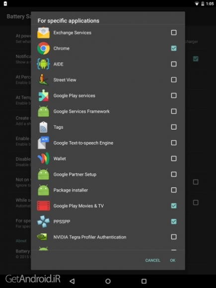Click the 'For specific applications' dialog title
216x288 pixels.
coord(69,21)
